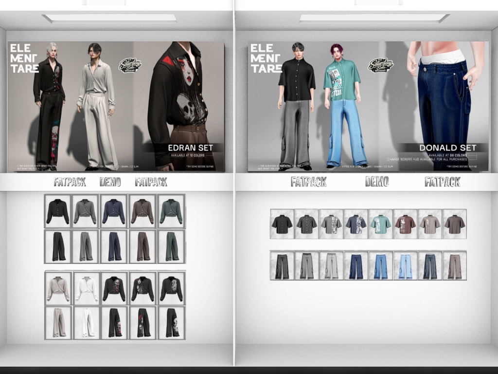Viewport: 498px width, 374px height.
Task: Choose the taupe Donald cargo pants
Action: point(455,265)
